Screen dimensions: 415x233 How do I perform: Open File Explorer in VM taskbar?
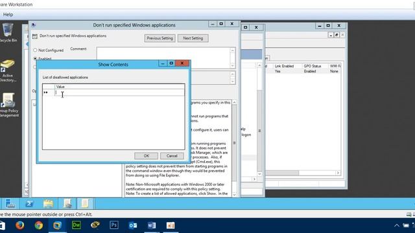click(48, 204)
